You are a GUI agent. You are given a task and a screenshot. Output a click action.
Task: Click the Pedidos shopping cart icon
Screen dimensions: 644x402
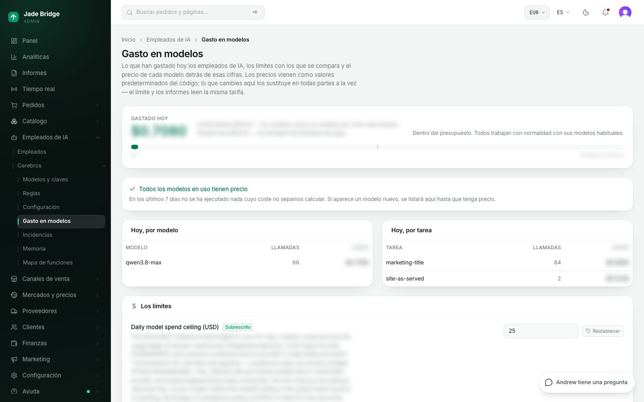tap(14, 105)
